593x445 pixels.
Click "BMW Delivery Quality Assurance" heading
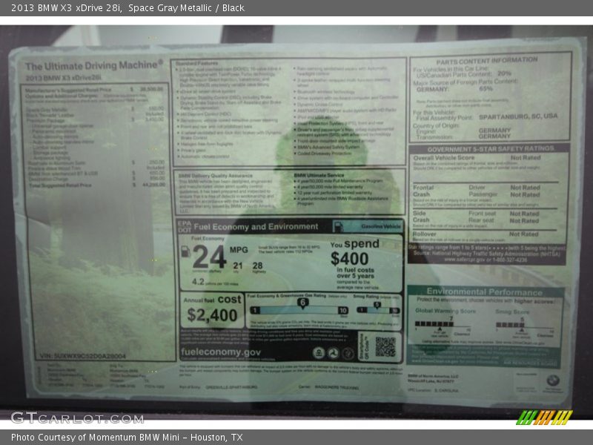point(215,176)
